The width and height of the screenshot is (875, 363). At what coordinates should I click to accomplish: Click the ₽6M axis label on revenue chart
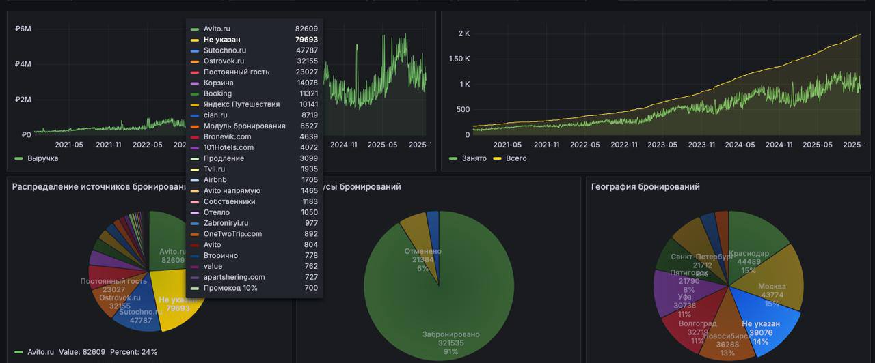[x=23, y=29]
